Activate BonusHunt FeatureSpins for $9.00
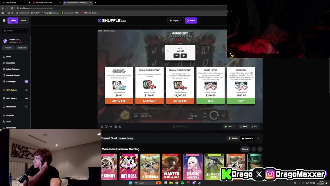The width and height of the screenshot is (330, 186). [119, 101]
